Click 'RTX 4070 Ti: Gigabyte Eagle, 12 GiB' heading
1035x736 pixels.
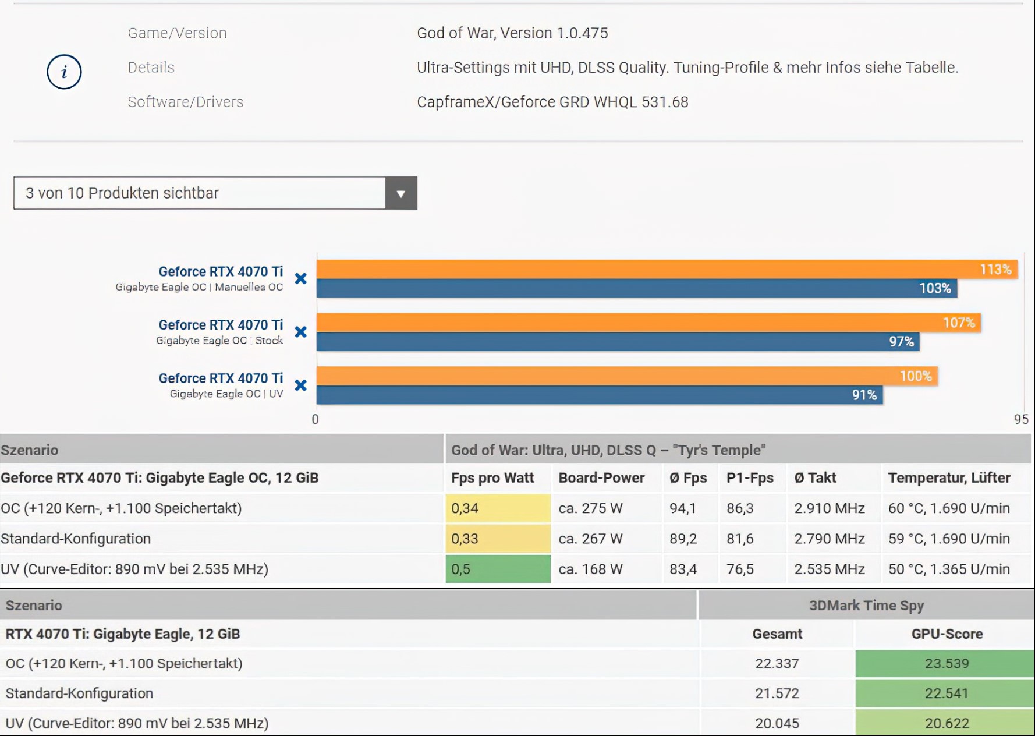[123, 634]
